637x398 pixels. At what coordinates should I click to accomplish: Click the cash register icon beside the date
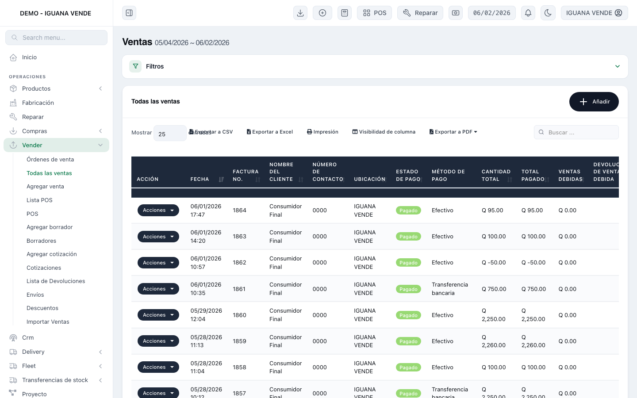click(x=456, y=13)
